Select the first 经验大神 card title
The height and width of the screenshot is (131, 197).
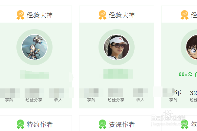pyautogui.click(x=40, y=15)
